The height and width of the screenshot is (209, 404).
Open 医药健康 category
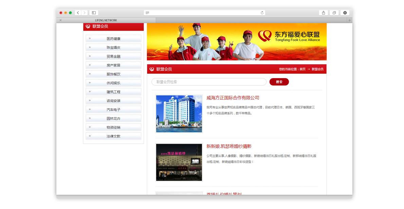coord(113,38)
